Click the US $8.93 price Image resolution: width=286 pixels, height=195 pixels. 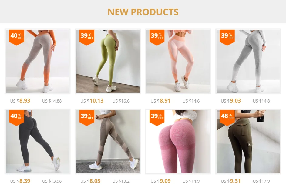coord(20,101)
